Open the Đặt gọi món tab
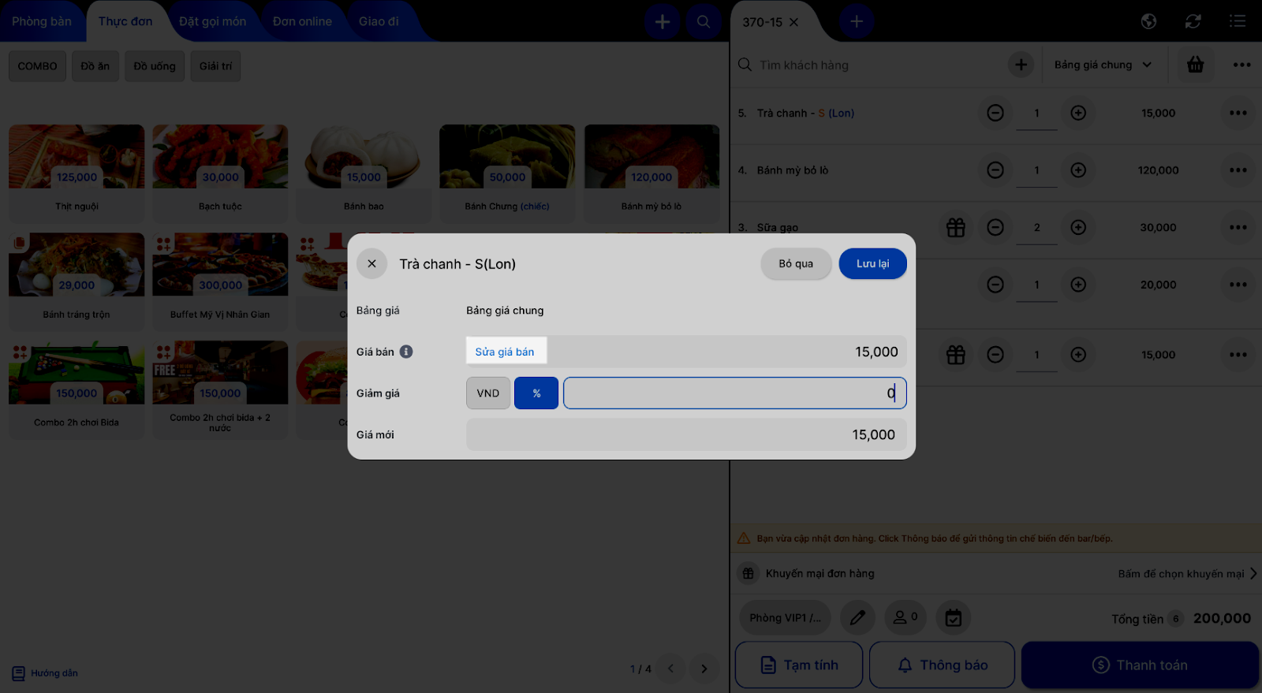The height and width of the screenshot is (693, 1262). pyautogui.click(x=212, y=21)
